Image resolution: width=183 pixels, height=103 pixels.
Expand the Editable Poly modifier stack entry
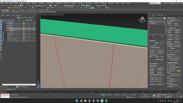pos(150,23)
